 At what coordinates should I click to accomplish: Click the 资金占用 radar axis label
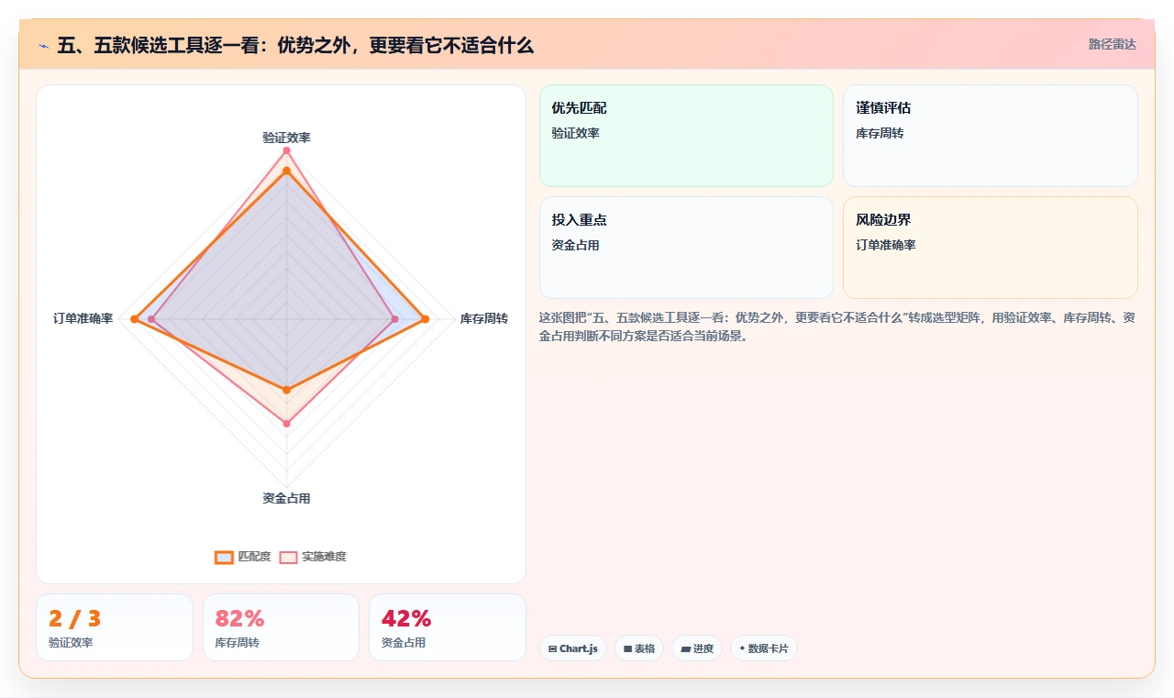click(x=286, y=499)
